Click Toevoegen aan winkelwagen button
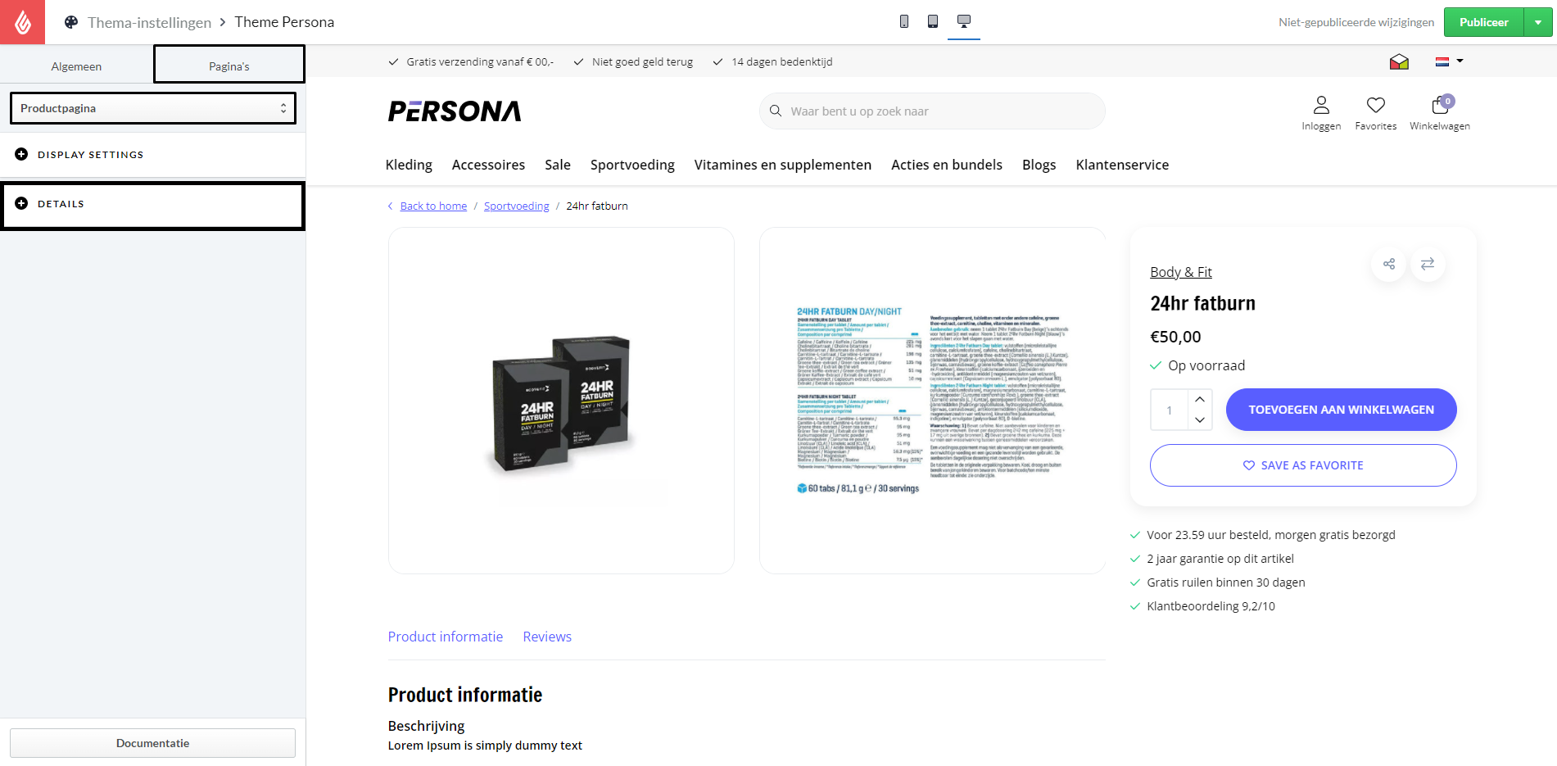 click(x=1341, y=410)
